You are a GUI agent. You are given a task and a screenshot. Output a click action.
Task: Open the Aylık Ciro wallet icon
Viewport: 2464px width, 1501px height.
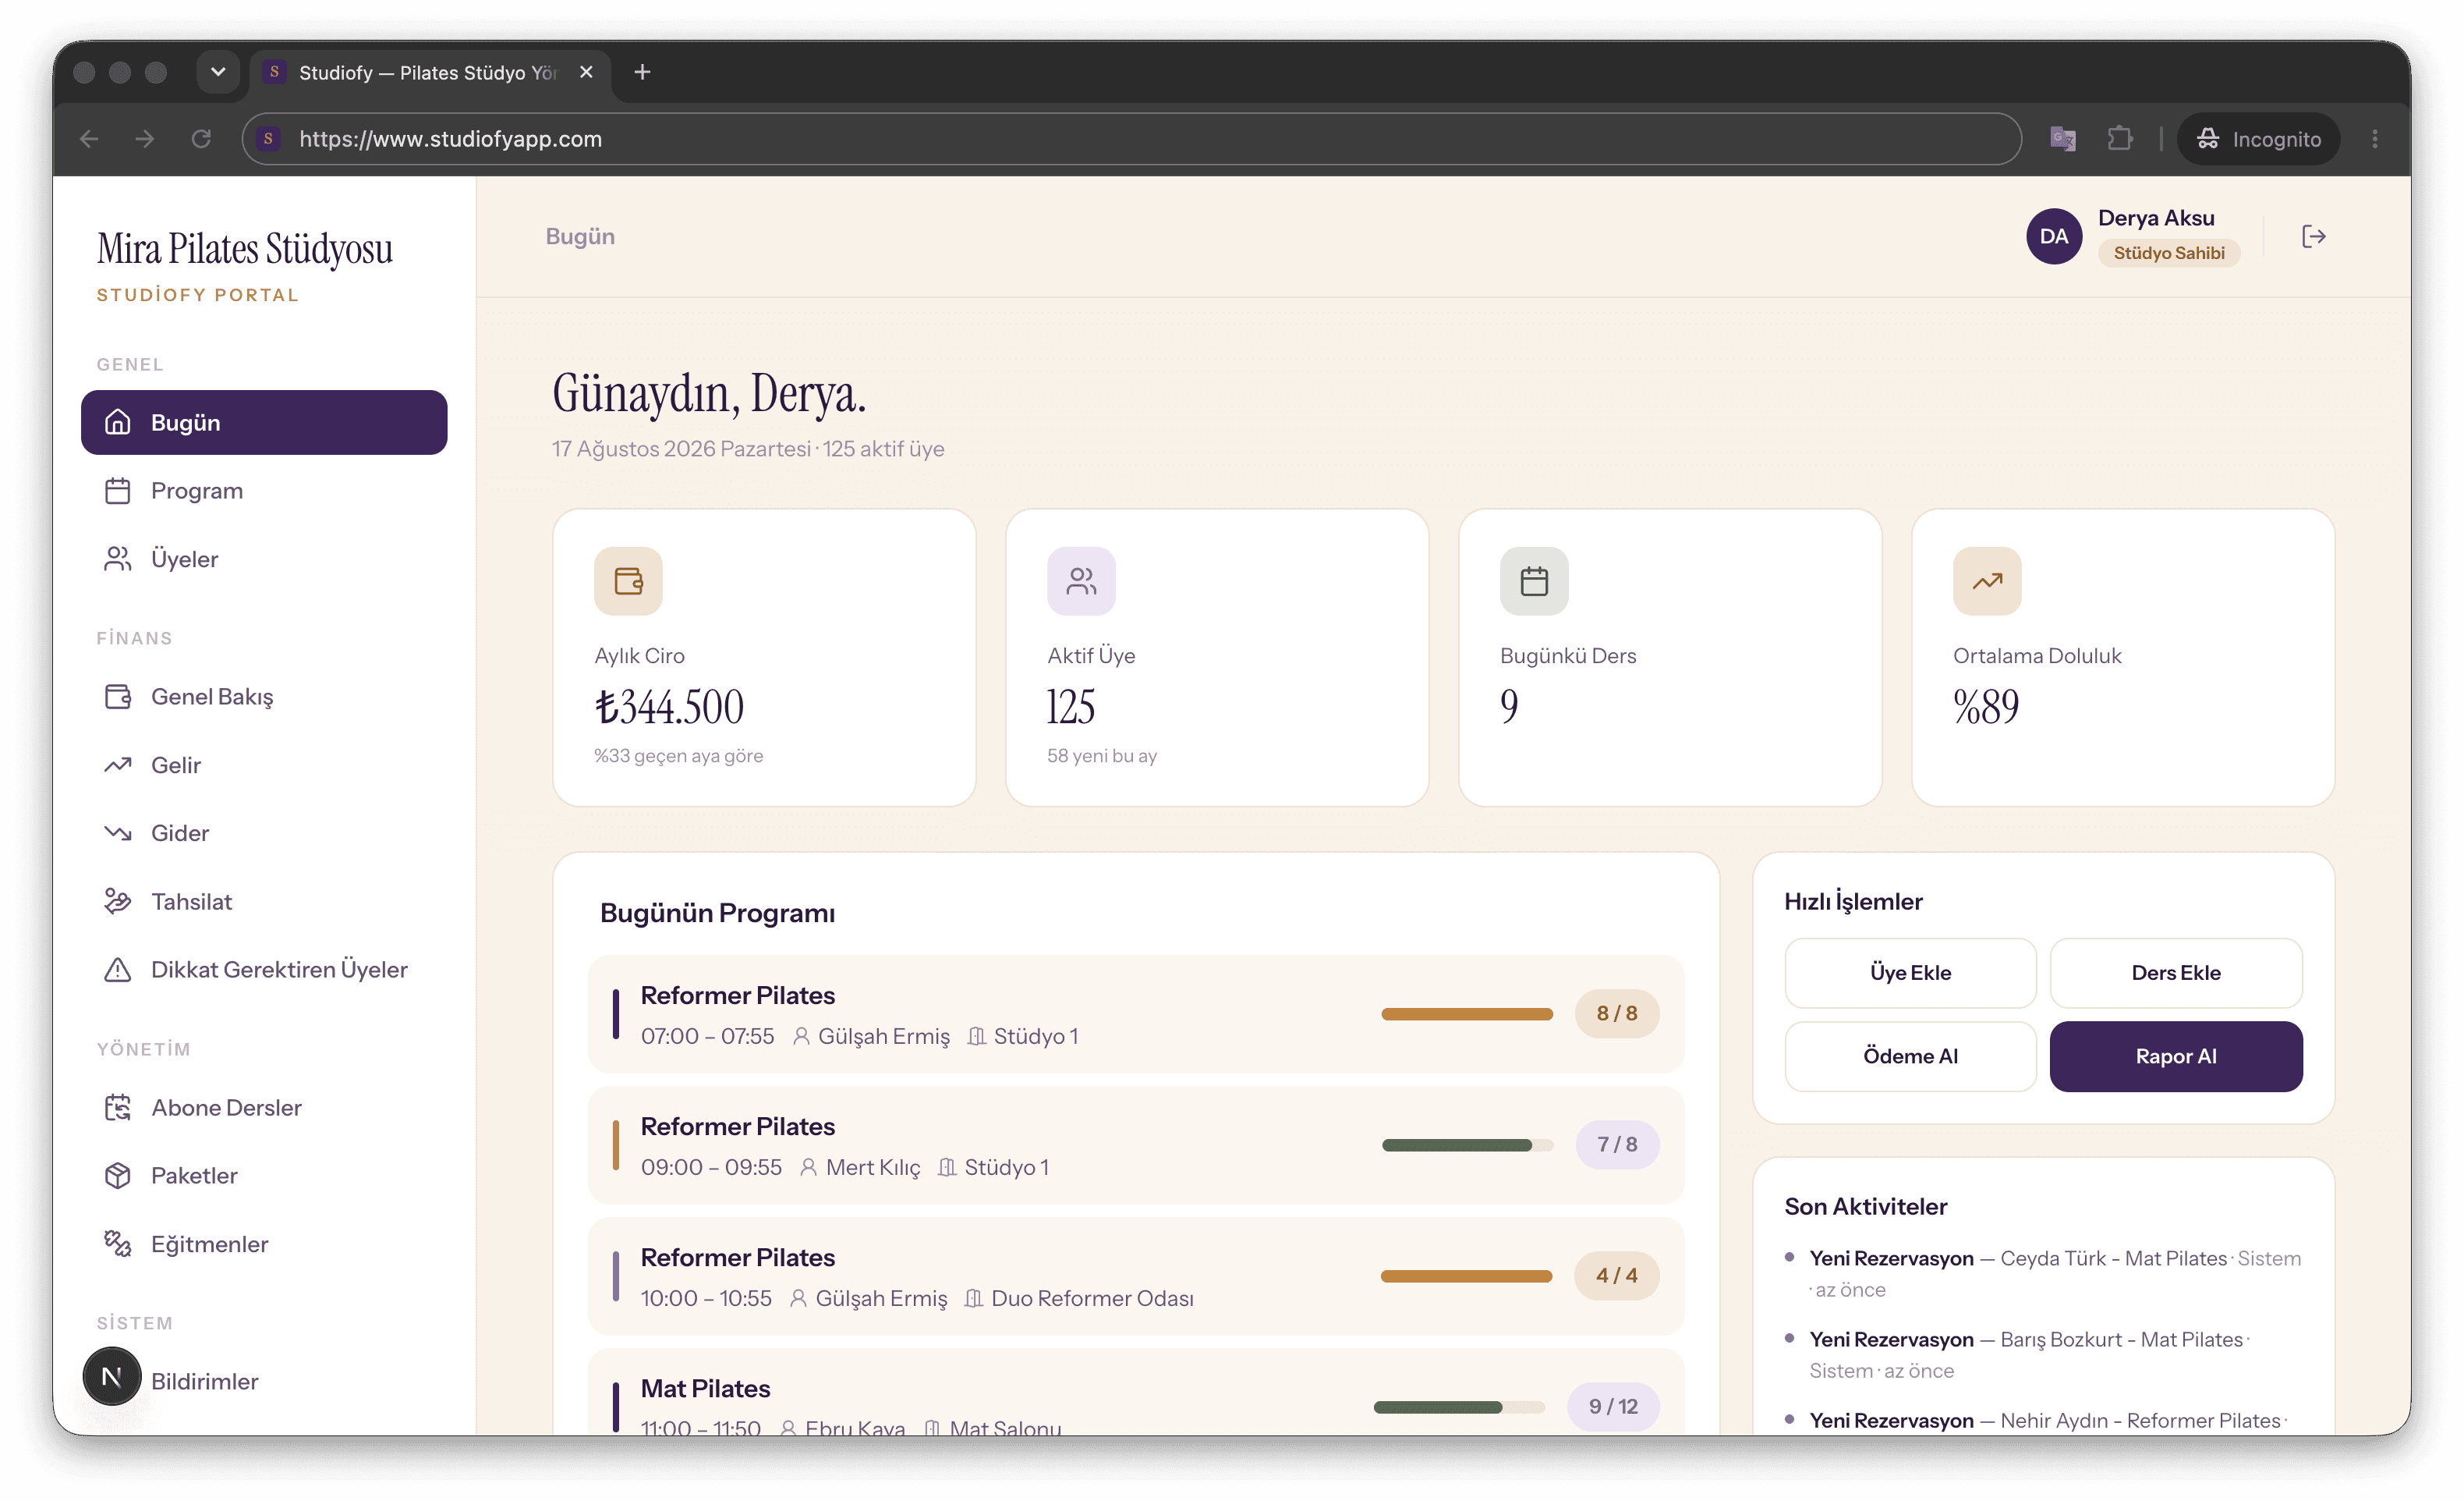[x=628, y=580]
